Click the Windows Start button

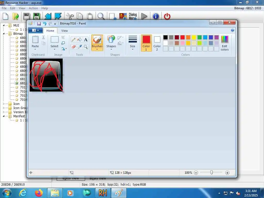pyautogui.click(x=7, y=193)
